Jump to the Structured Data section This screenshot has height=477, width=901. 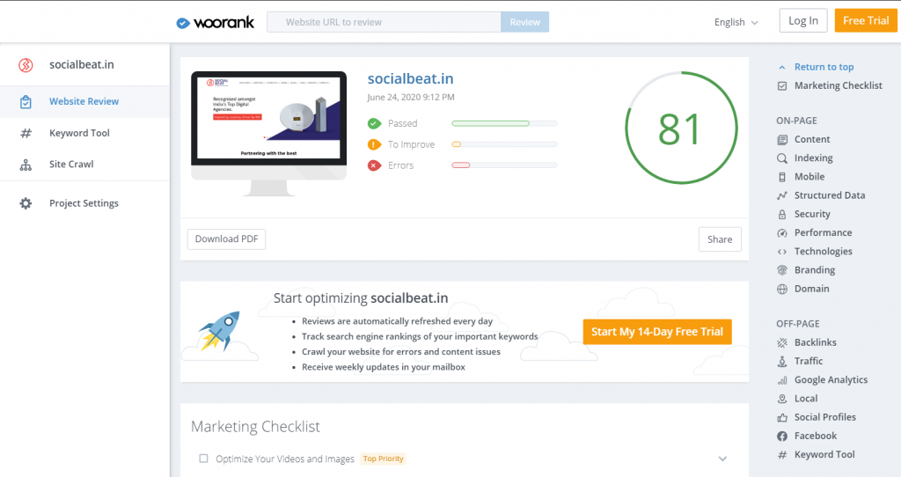[829, 195]
